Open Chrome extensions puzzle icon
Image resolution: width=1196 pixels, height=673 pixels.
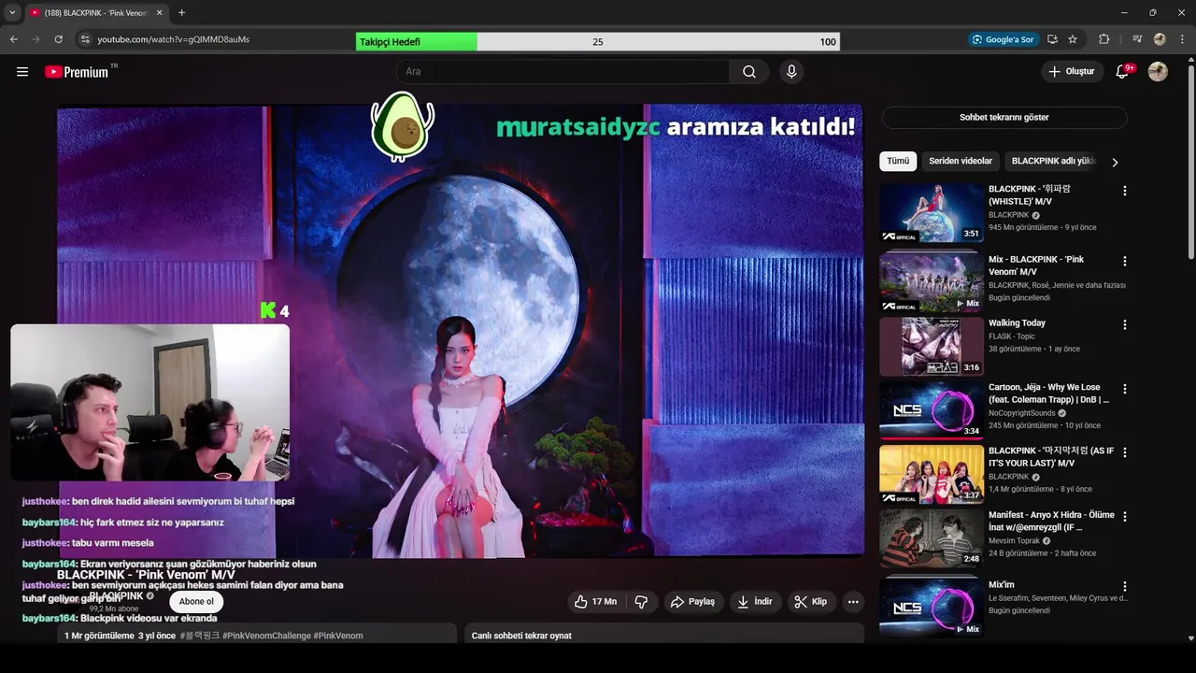tap(1103, 39)
